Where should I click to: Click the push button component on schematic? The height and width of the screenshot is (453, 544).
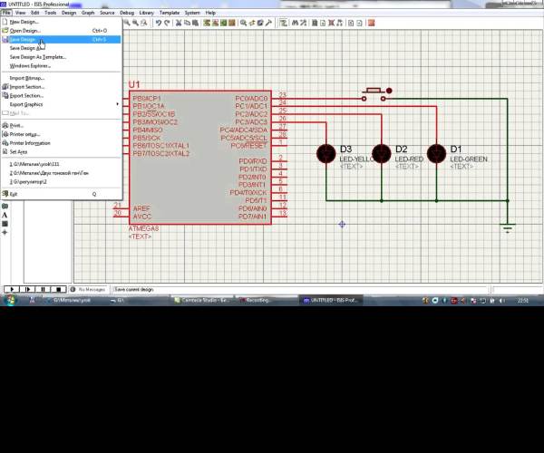374,94
